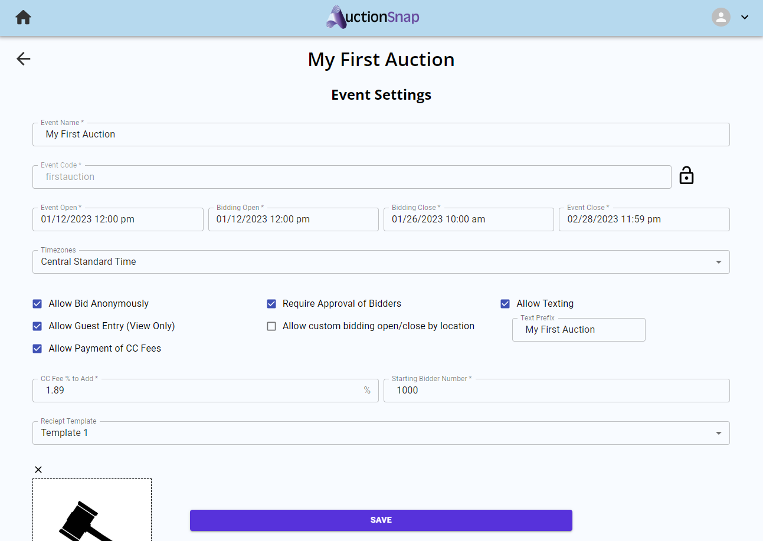Screen dimensions: 763x541
Task: Expand the account menu chevron
Action: pyautogui.click(x=745, y=17)
